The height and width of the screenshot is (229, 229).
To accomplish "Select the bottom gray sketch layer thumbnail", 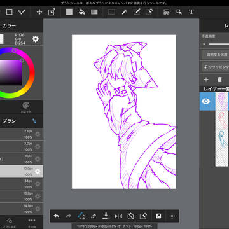I will click(221, 157).
